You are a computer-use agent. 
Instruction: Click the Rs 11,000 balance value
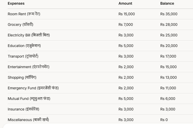(x=168, y=88)
